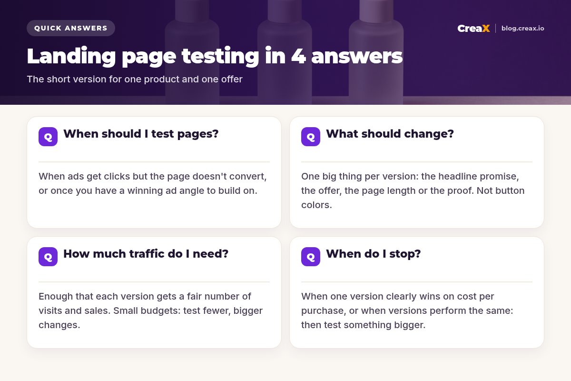This screenshot has height=381, width=571.
Task: Click the Q icon beside "When should I test pages?"
Action: click(x=48, y=137)
